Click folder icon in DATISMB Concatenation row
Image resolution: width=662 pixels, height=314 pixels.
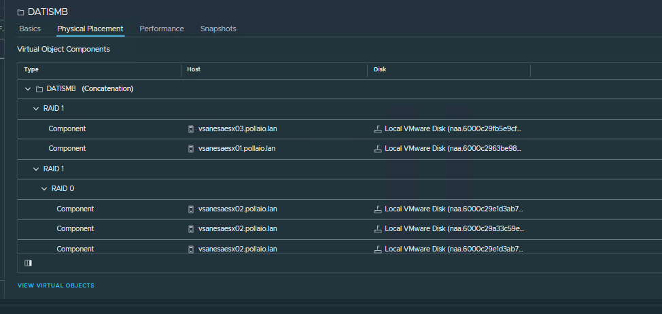(x=39, y=89)
